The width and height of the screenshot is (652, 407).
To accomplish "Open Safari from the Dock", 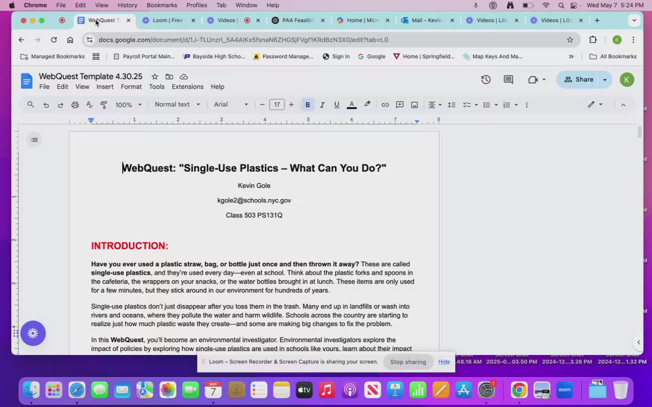I will pyautogui.click(x=77, y=390).
